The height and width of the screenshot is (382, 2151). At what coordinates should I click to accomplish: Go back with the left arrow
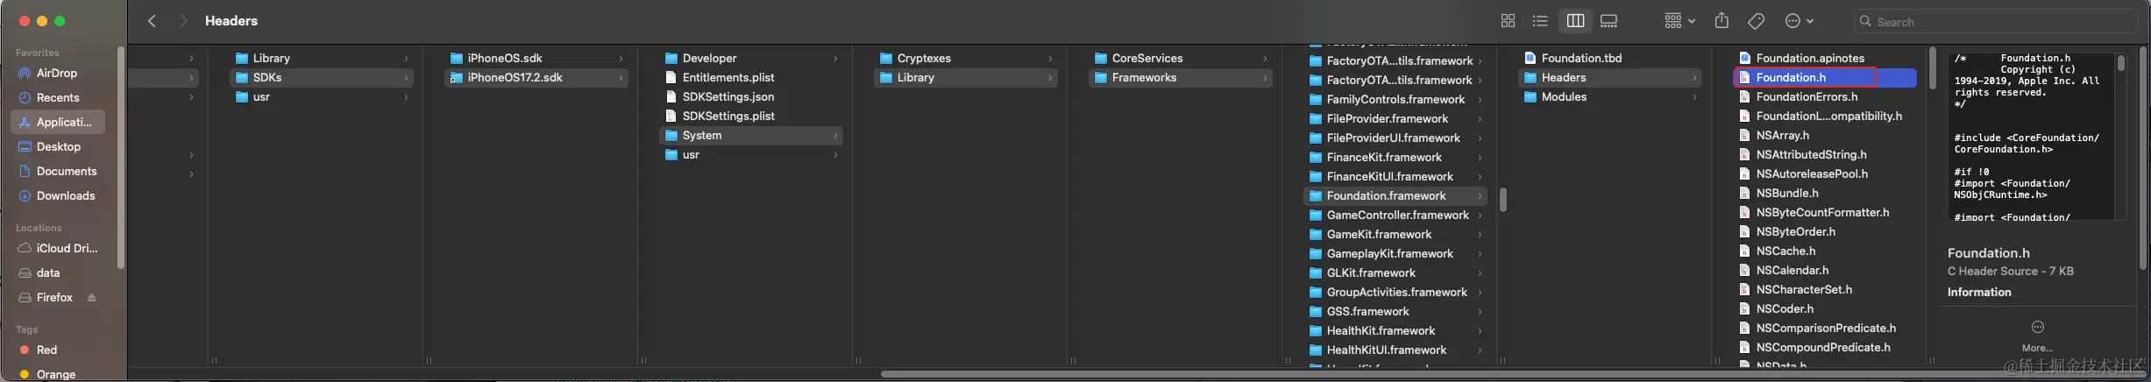pyautogui.click(x=153, y=21)
